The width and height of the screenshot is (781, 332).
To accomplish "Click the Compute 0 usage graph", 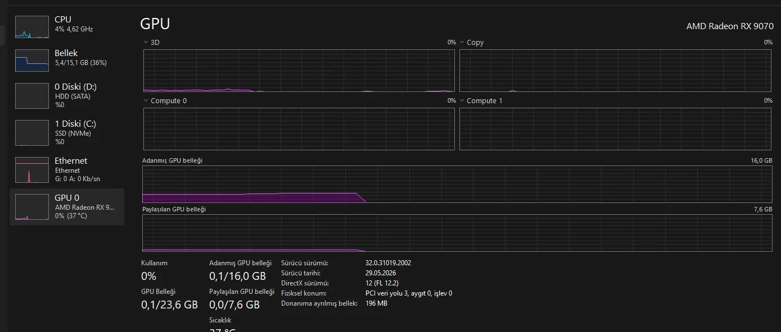I will tap(299, 129).
